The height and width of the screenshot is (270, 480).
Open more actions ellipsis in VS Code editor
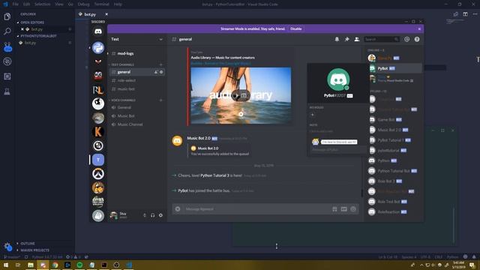(x=475, y=14)
